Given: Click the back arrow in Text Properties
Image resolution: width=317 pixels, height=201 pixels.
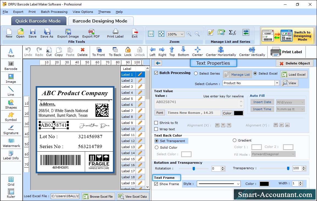Looking at the screenshot, I should 158,63.
